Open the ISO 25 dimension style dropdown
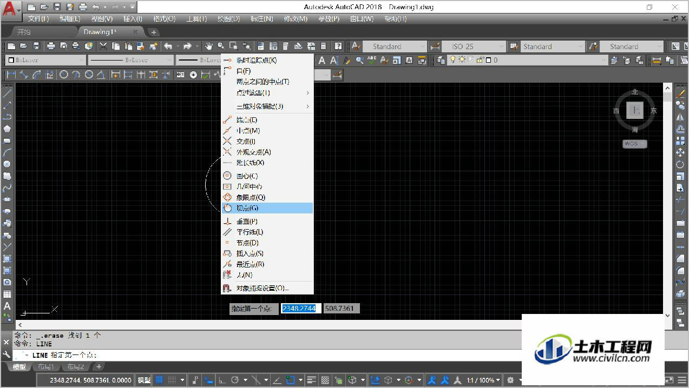This screenshot has height=388, width=689. coord(473,46)
